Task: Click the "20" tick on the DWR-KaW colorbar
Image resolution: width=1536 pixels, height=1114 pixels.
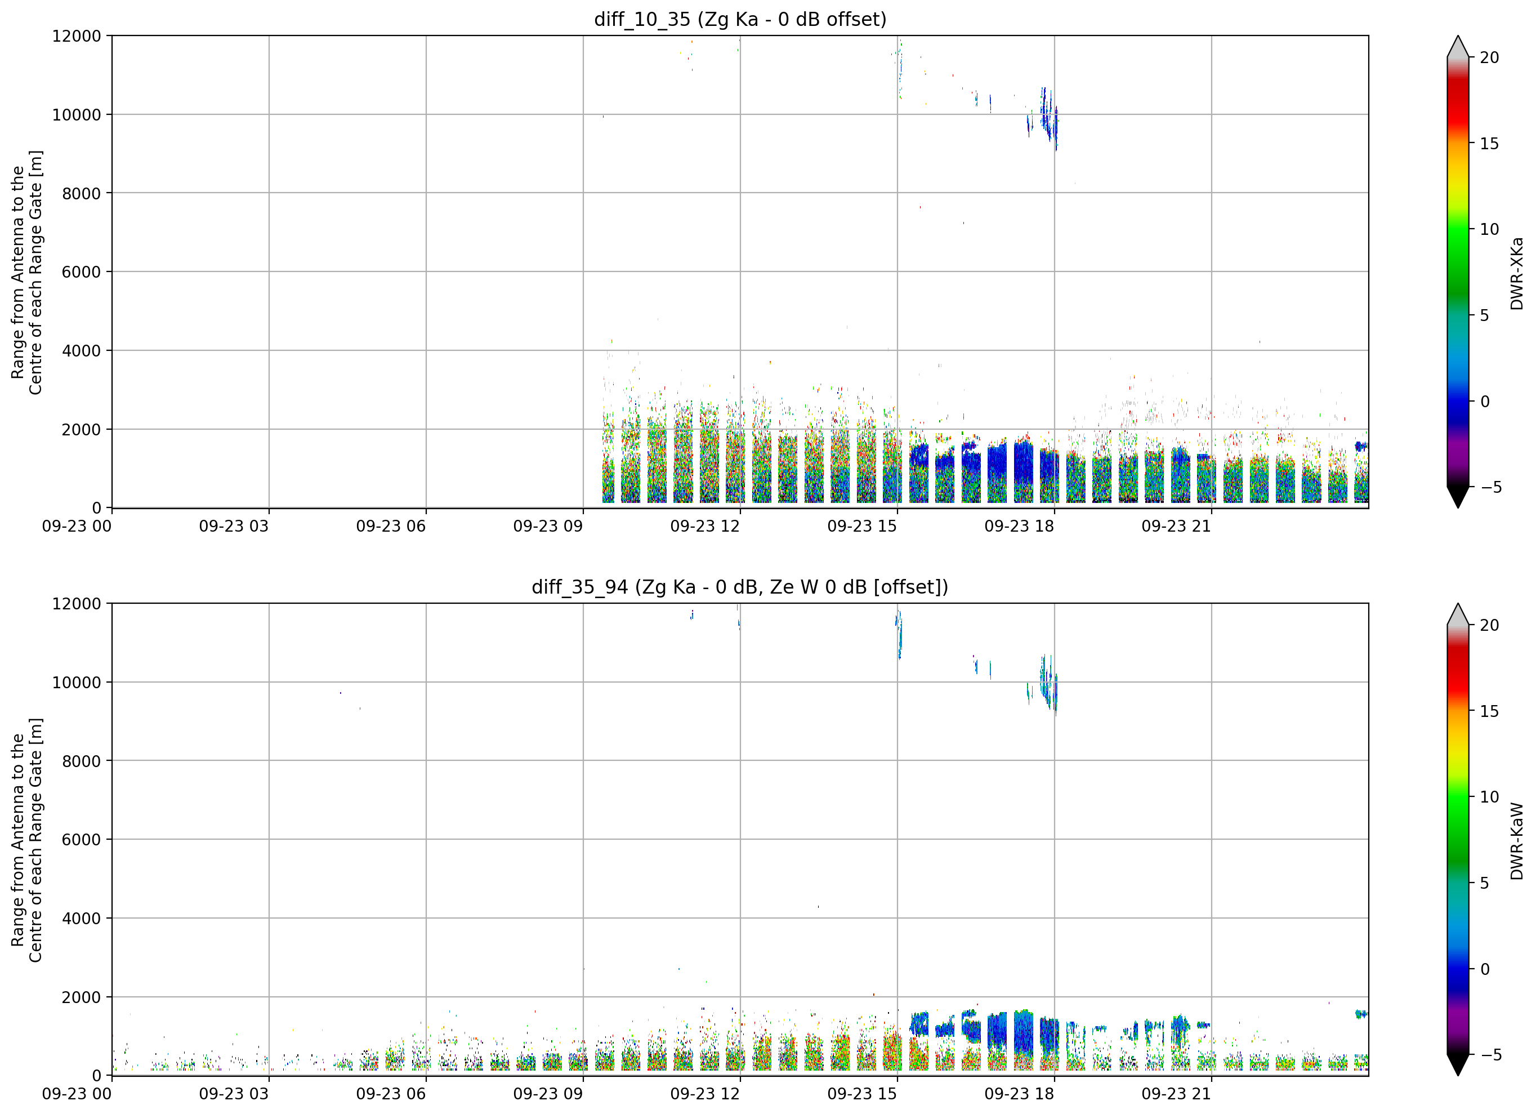Action: click(x=1490, y=626)
